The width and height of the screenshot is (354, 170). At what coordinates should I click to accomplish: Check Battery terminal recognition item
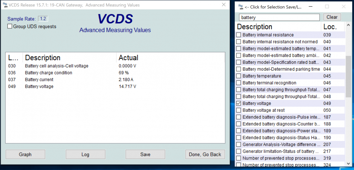click(239, 83)
